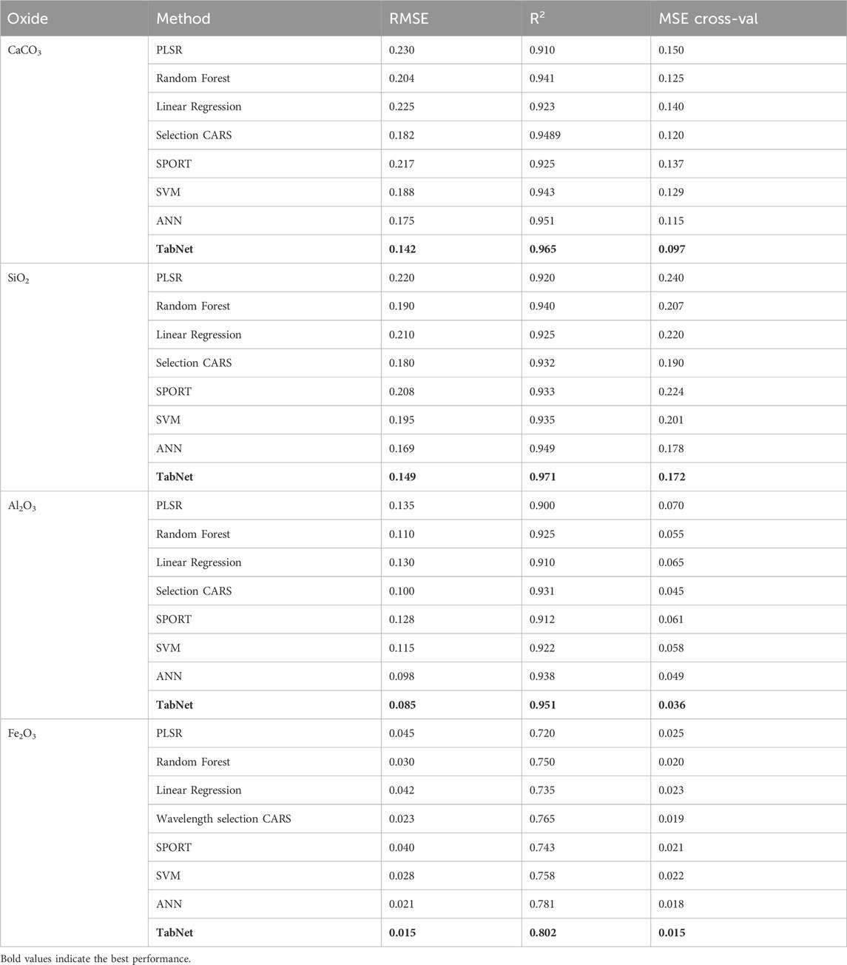Click the bold 0.097 MSE cross-val value

click(672, 249)
